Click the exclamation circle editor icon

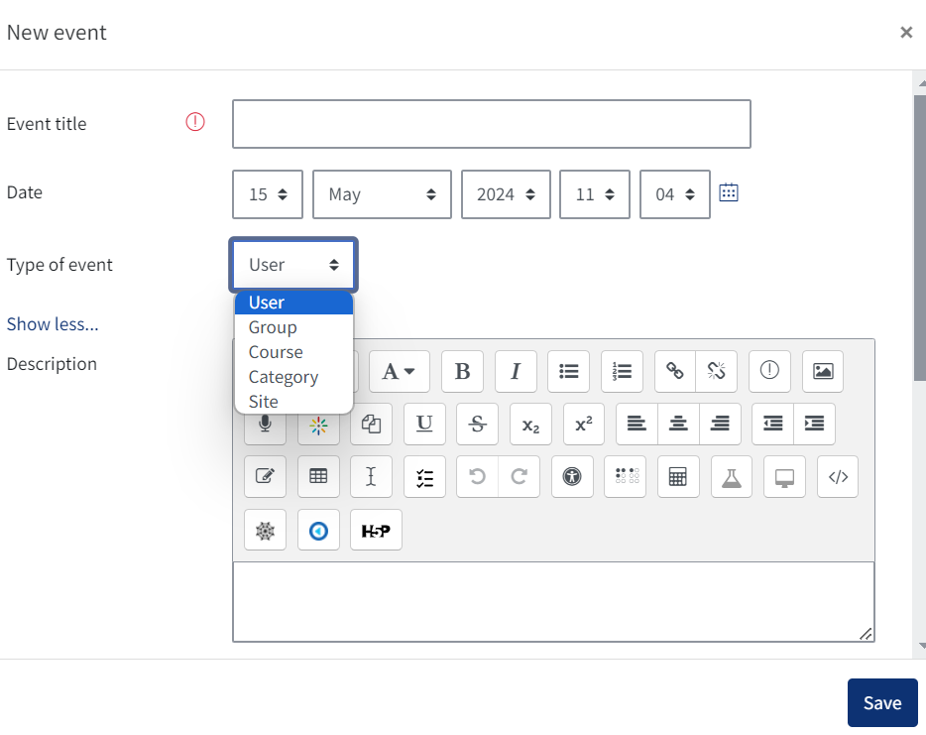[x=769, y=372]
